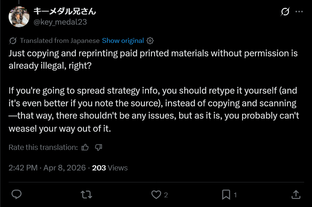This screenshot has height=207, width=312.
Task: Rate the translation with thumbs down
Action: [99, 147]
